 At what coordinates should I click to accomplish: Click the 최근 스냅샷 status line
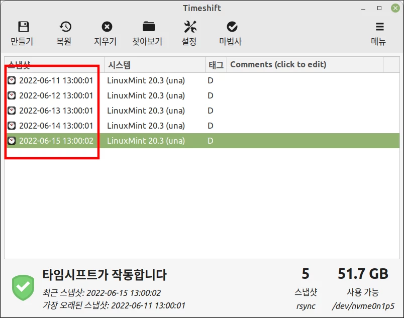(102, 293)
